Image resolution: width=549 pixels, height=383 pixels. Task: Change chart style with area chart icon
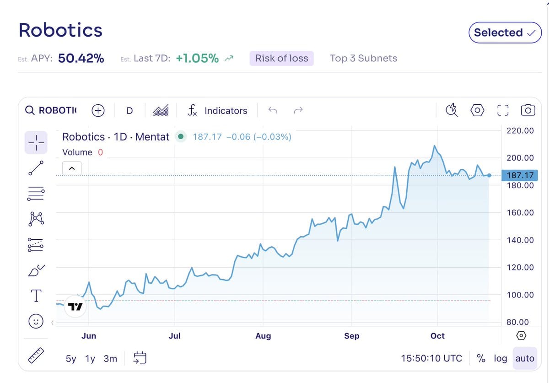point(161,110)
